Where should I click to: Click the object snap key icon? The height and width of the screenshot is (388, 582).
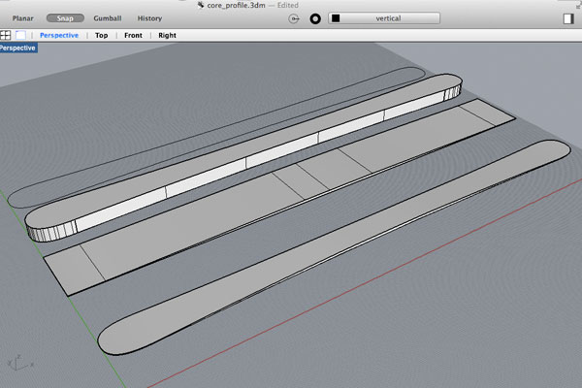(x=294, y=18)
